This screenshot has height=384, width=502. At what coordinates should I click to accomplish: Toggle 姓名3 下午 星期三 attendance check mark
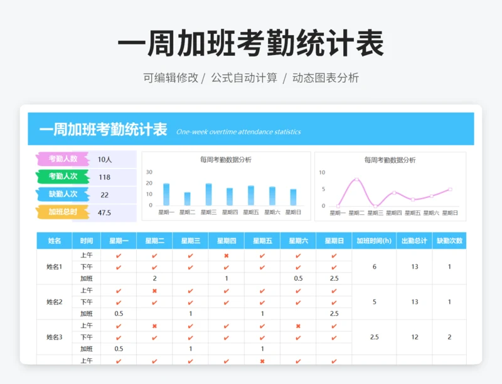pos(191,337)
